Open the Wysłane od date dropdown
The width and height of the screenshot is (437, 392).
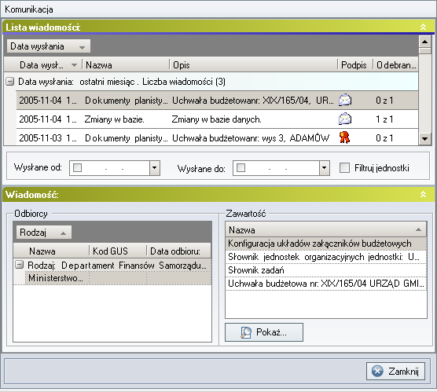tap(154, 168)
